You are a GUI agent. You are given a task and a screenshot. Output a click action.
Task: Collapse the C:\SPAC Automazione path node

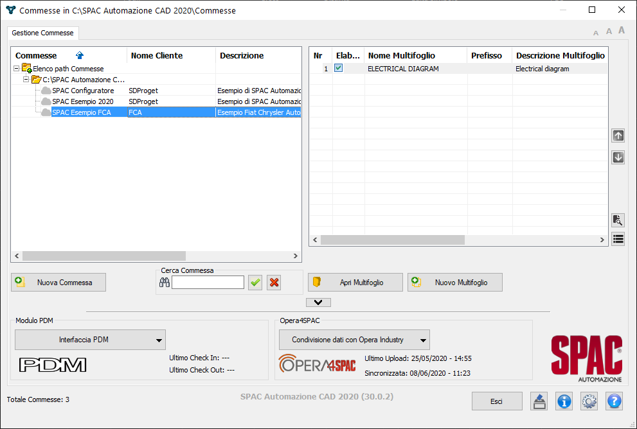point(26,80)
